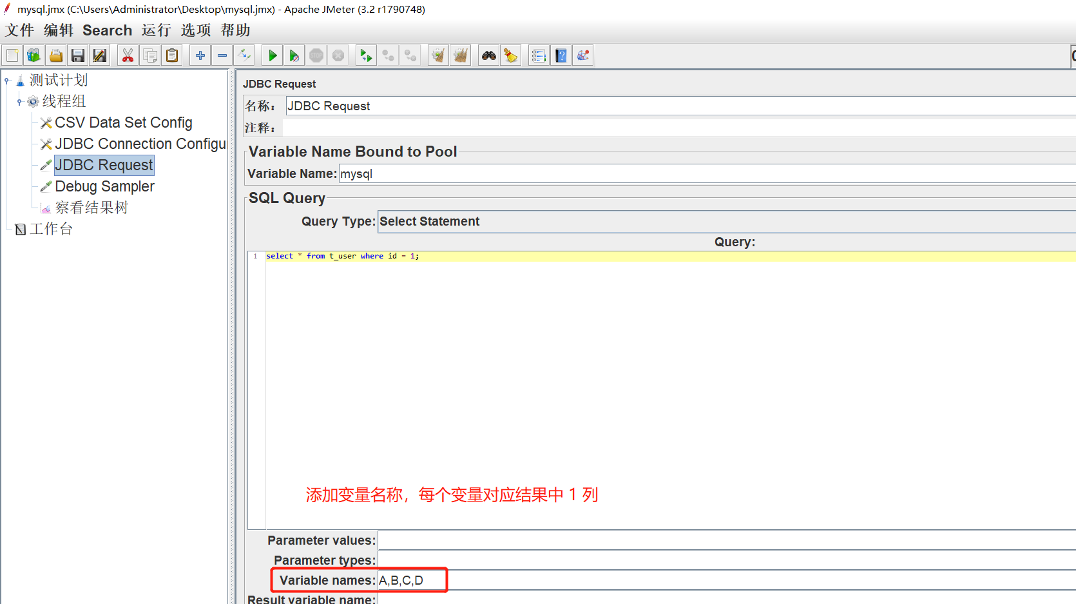
Task: Open Search with binoculars icon
Action: [489, 56]
